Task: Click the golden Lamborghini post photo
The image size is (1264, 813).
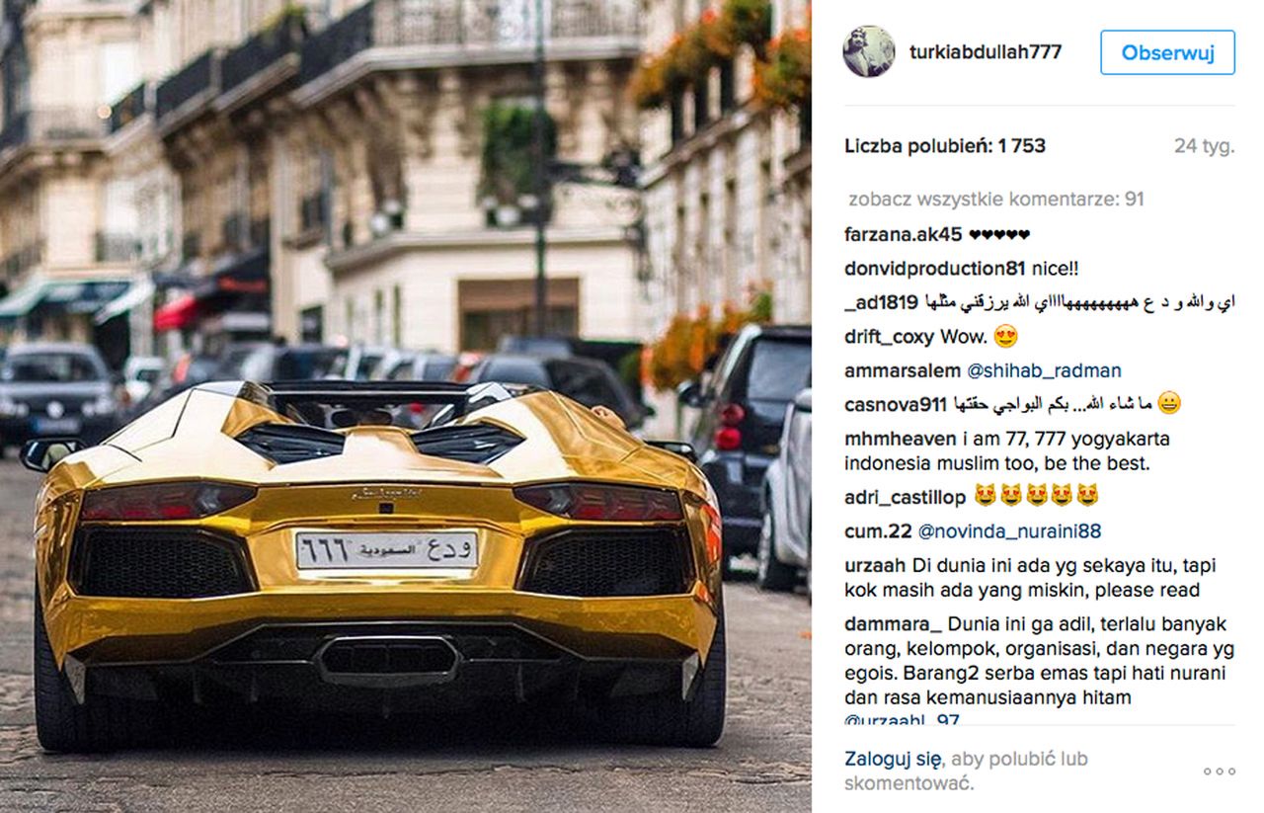Action: click(406, 406)
